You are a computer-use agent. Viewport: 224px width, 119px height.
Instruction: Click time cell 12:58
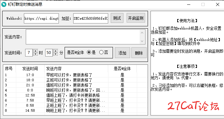tap(30, 95)
